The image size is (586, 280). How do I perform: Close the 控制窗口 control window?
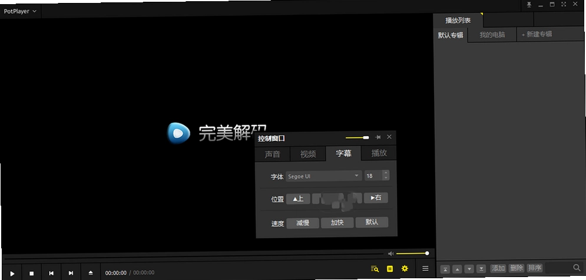[x=389, y=137]
